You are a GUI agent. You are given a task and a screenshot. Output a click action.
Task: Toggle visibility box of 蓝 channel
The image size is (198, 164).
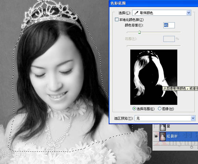(x=156, y=126)
